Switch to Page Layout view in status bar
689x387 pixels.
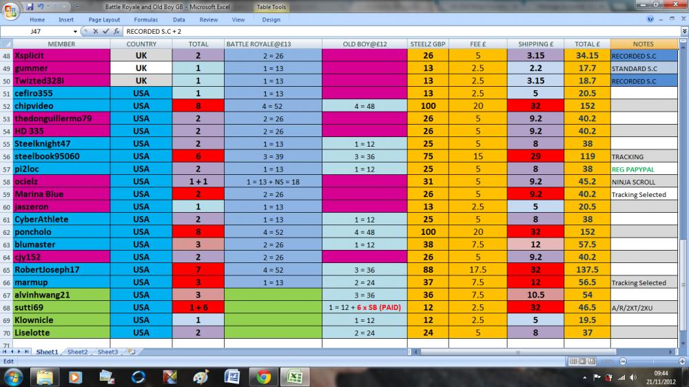pos(582,361)
